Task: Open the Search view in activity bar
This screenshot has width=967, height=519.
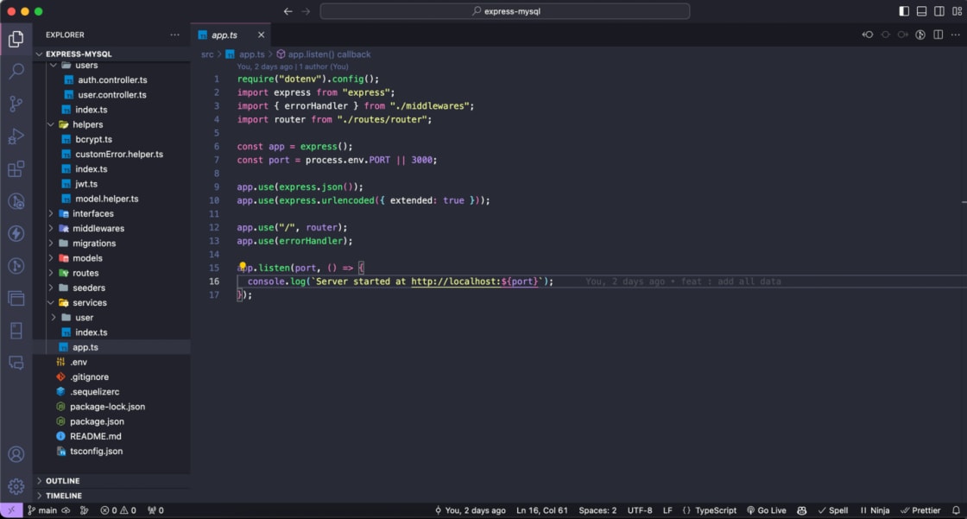Action: 16,71
